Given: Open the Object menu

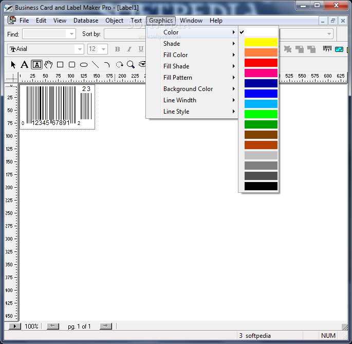Looking at the screenshot, I should pos(114,21).
